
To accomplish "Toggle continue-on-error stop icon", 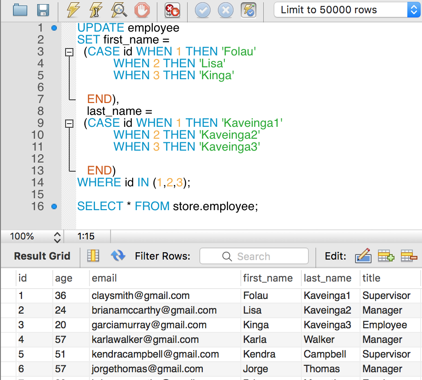I will click(172, 10).
